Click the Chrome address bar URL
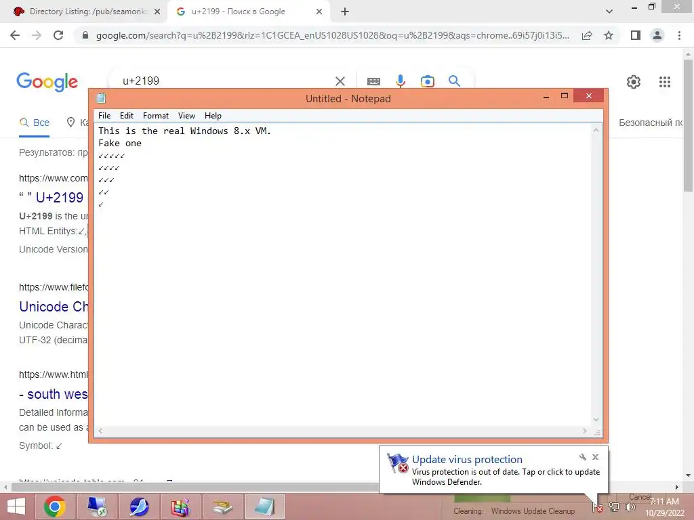 point(332,35)
